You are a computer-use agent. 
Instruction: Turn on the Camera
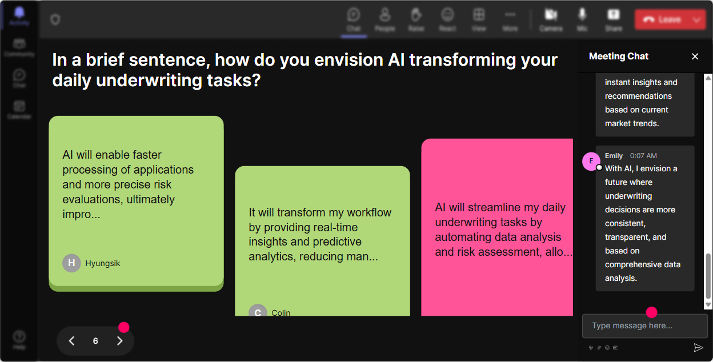pyautogui.click(x=551, y=19)
